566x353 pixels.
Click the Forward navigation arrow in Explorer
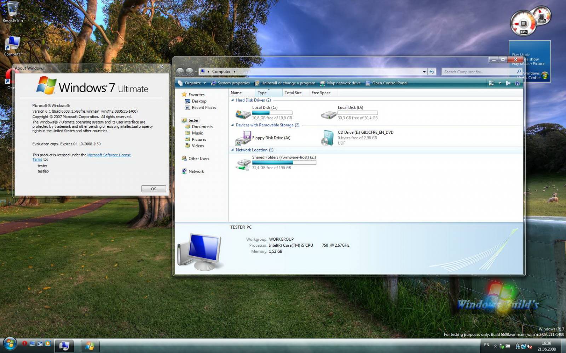pyautogui.click(x=190, y=72)
